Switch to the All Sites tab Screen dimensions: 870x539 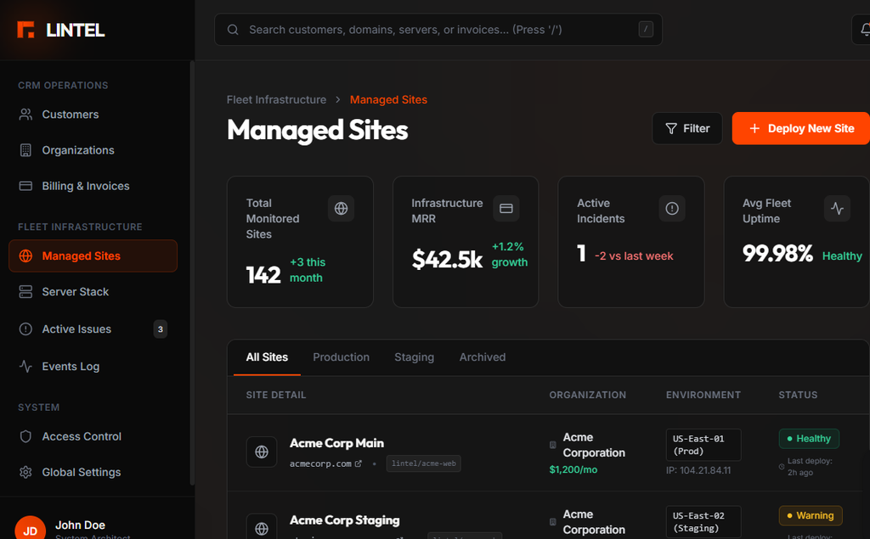(267, 357)
